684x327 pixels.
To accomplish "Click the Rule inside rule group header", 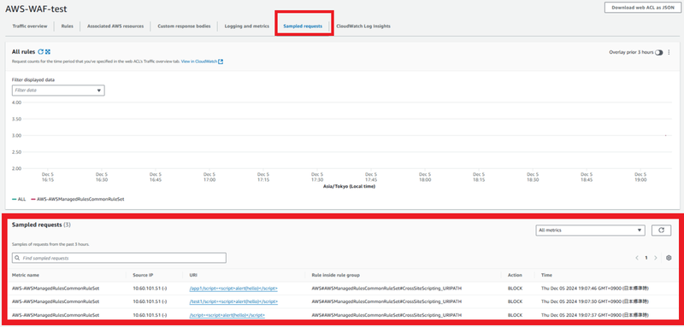I will (x=335, y=275).
